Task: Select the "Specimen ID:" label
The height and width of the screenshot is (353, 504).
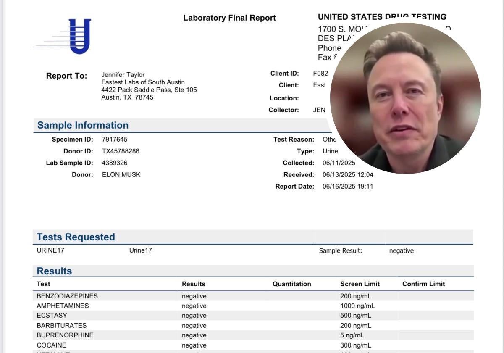Action: point(73,140)
